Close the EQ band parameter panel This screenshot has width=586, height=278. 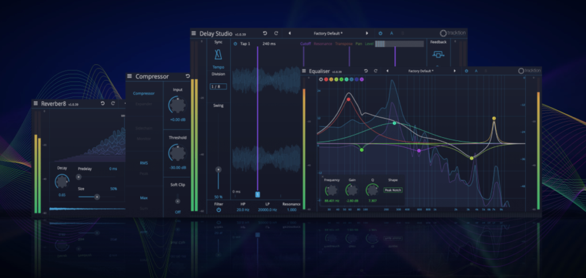tap(323, 176)
